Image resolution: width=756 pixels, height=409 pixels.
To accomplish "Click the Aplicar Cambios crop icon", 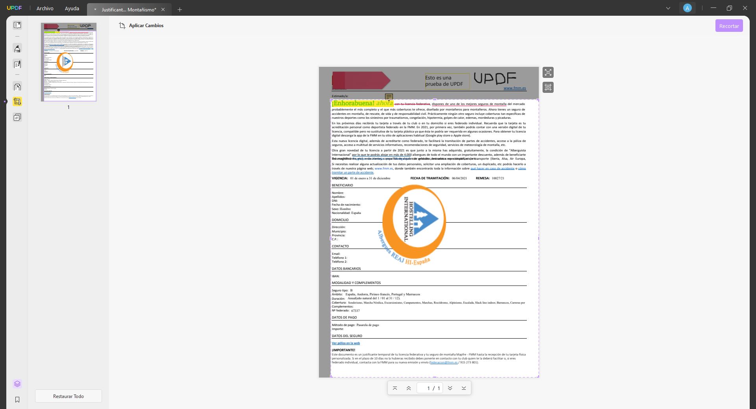I will (122, 26).
